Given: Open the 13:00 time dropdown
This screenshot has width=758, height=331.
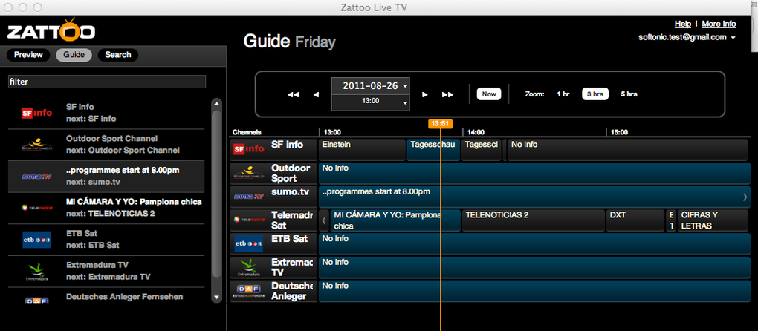Looking at the screenshot, I should (370, 102).
